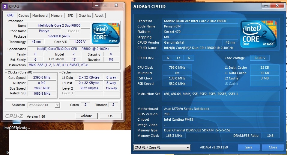Viewport: 287px width, 155px height.
Task: Show the Graphics tab
Action: tap(85, 16)
